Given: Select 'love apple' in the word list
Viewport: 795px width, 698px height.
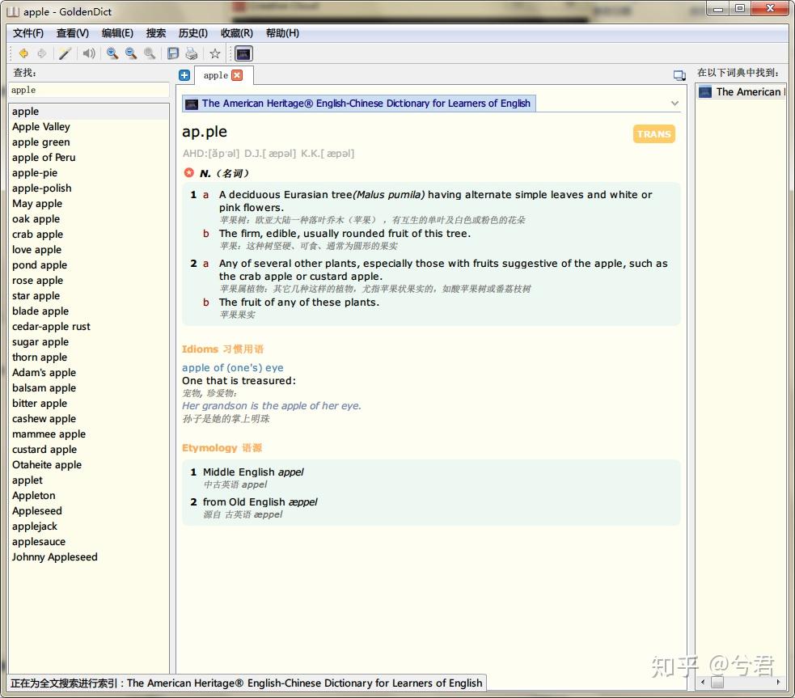Looking at the screenshot, I should point(89,249).
